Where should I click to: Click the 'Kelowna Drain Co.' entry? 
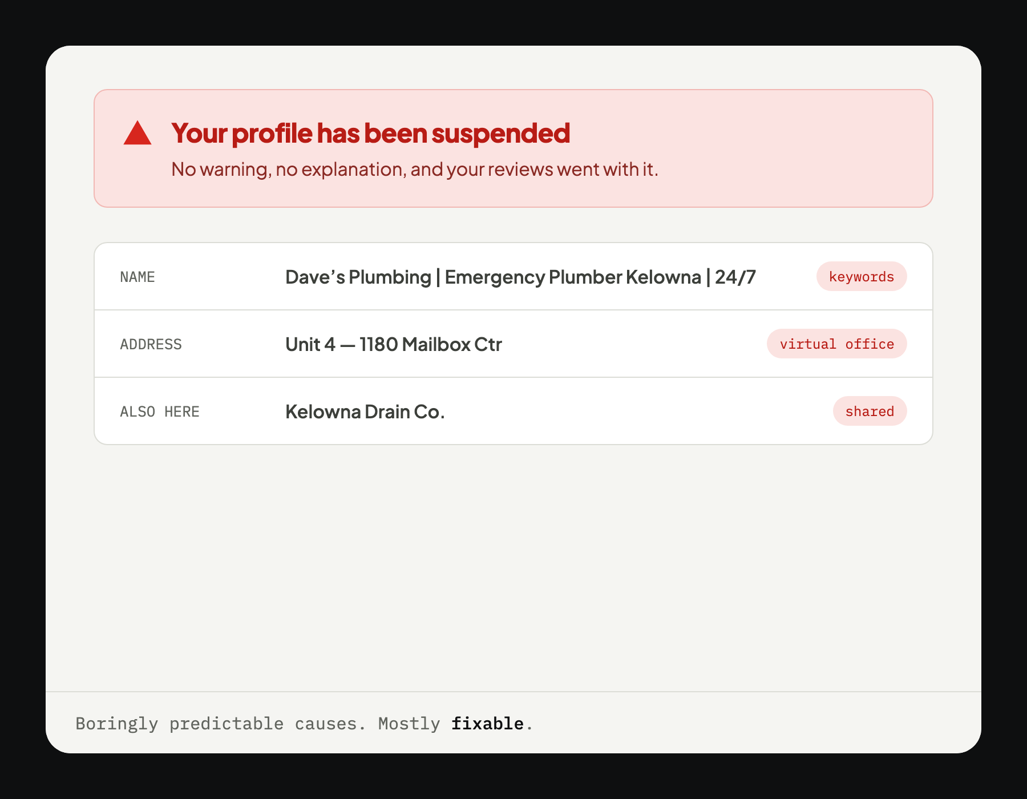click(365, 412)
